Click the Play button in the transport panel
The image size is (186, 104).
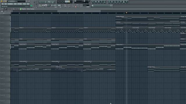43,5
